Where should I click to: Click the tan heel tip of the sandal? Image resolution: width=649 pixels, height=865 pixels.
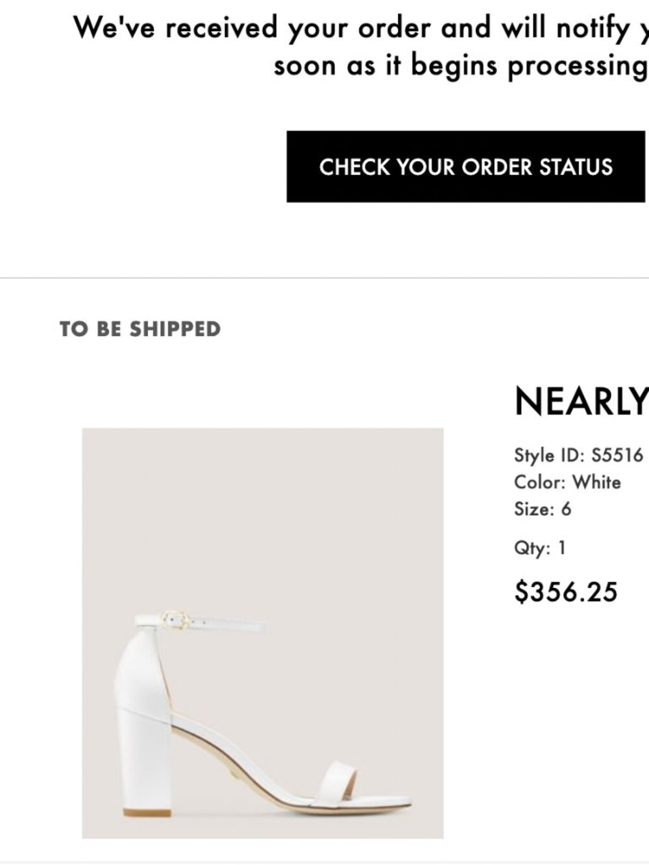147,812
